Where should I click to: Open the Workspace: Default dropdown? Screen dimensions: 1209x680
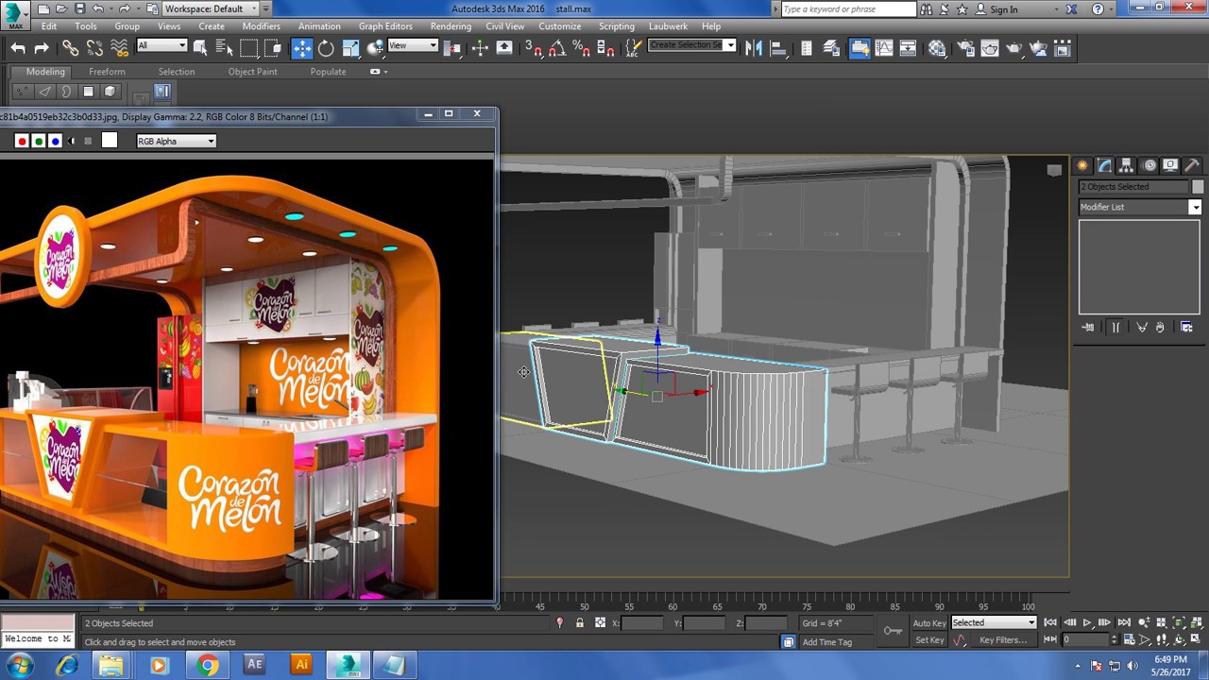point(213,8)
